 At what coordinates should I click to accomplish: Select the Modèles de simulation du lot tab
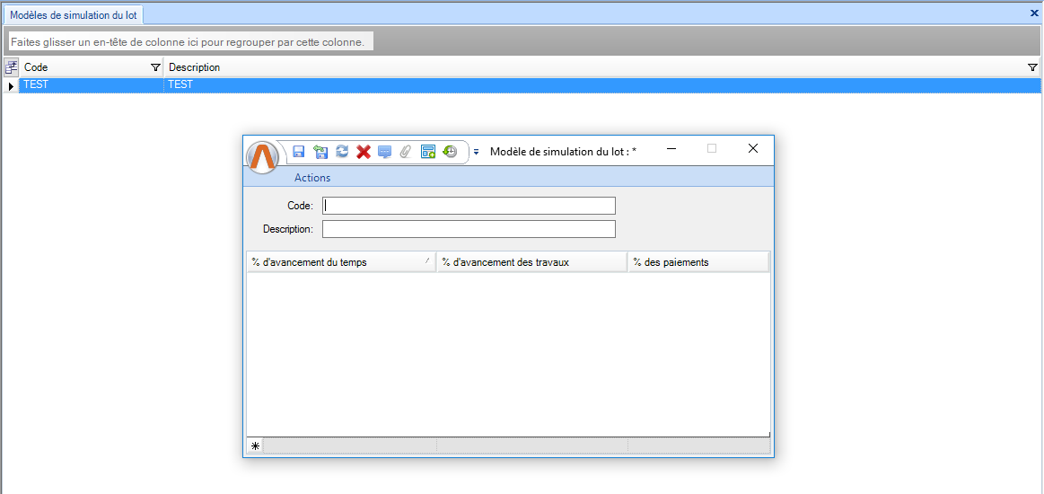point(74,15)
